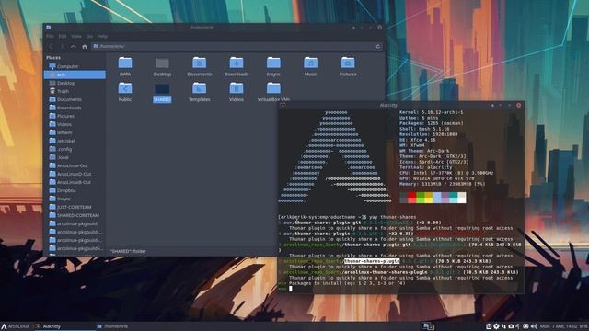
Task: Click the "SHARED": folder status bar text
Action: (x=128, y=251)
